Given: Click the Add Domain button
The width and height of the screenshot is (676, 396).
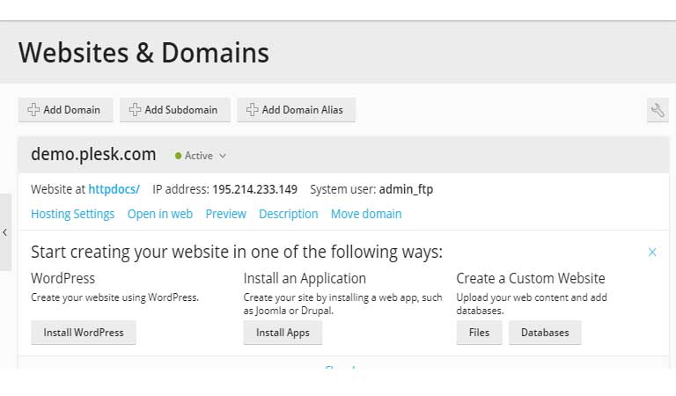Looking at the screenshot, I should click(65, 110).
